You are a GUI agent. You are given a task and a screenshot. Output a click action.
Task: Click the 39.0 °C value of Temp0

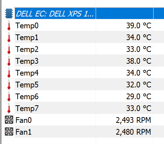[x=139, y=25]
